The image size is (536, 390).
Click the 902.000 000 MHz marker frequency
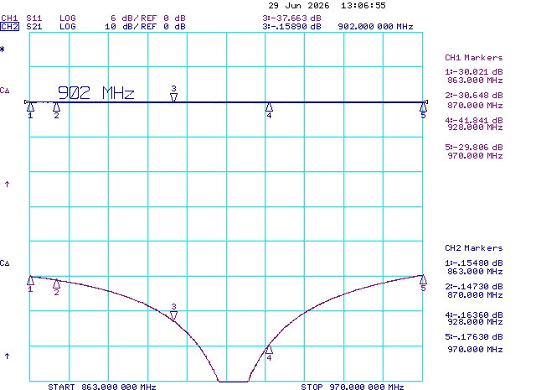376,27
